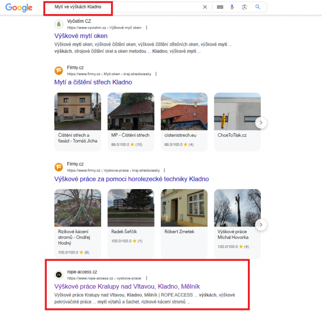The image size is (322, 311).
Task: Open the Róbert Zmetek building photo
Action: [x=184, y=208]
